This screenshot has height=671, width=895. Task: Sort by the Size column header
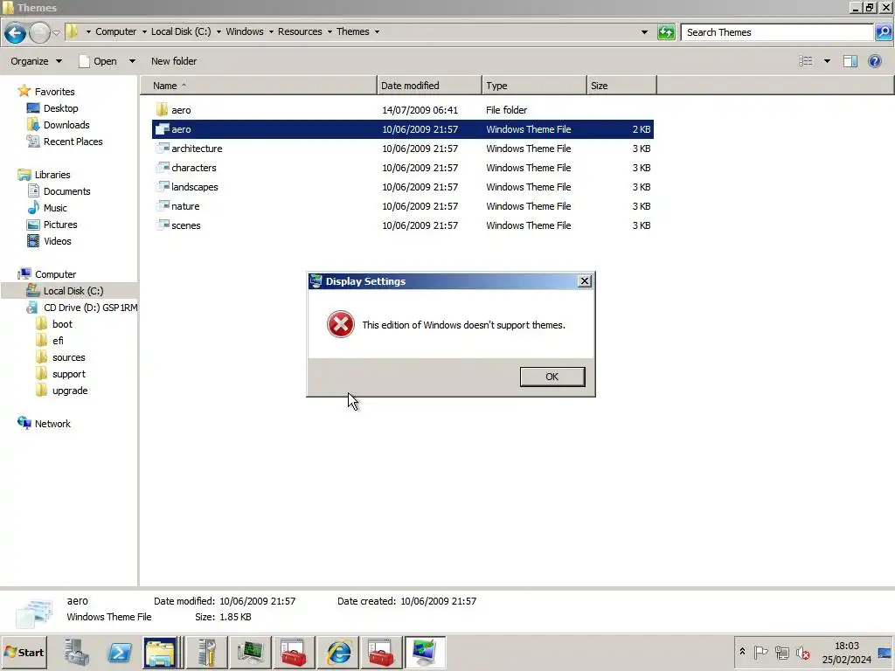[x=621, y=86]
